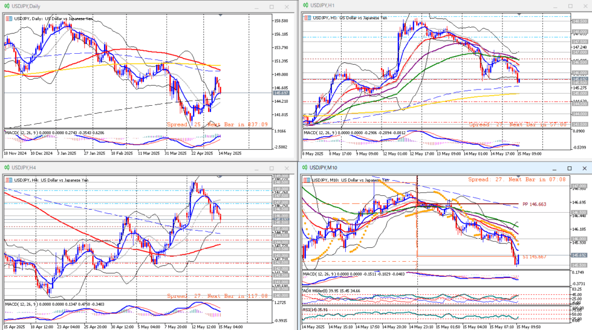
Task: Click the chart icon beside the H1 chart description
Action: (308, 18)
